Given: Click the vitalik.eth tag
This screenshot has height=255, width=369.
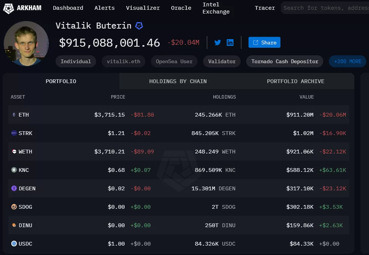Looking at the screenshot, I should point(124,61).
